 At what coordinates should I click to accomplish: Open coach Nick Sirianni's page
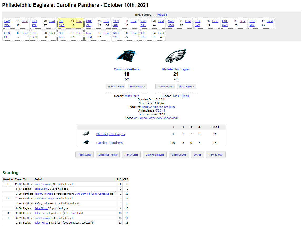[181, 96]
